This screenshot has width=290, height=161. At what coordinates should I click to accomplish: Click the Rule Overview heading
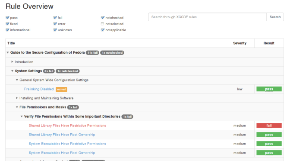pos(29,6)
